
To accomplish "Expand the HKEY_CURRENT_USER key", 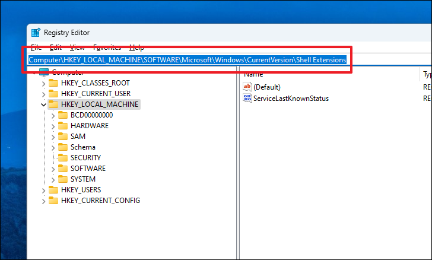I will tap(43, 94).
